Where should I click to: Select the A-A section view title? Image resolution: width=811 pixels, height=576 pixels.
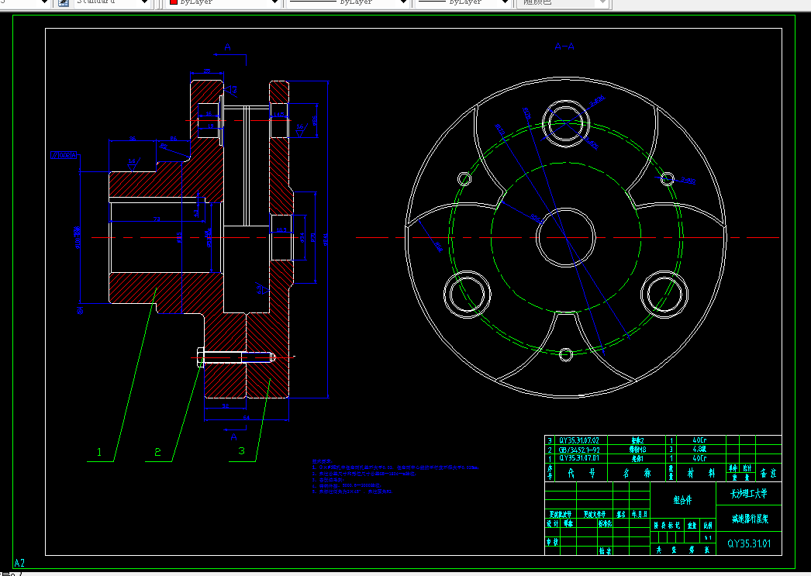tap(564, 47)
